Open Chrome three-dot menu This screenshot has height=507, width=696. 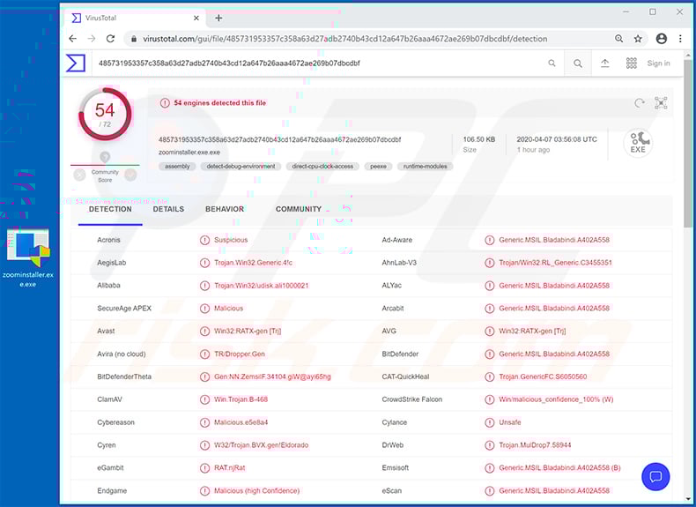(680, 39)
